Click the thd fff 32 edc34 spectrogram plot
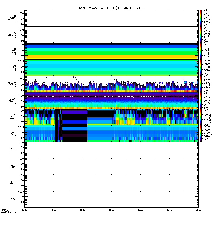 111,84
